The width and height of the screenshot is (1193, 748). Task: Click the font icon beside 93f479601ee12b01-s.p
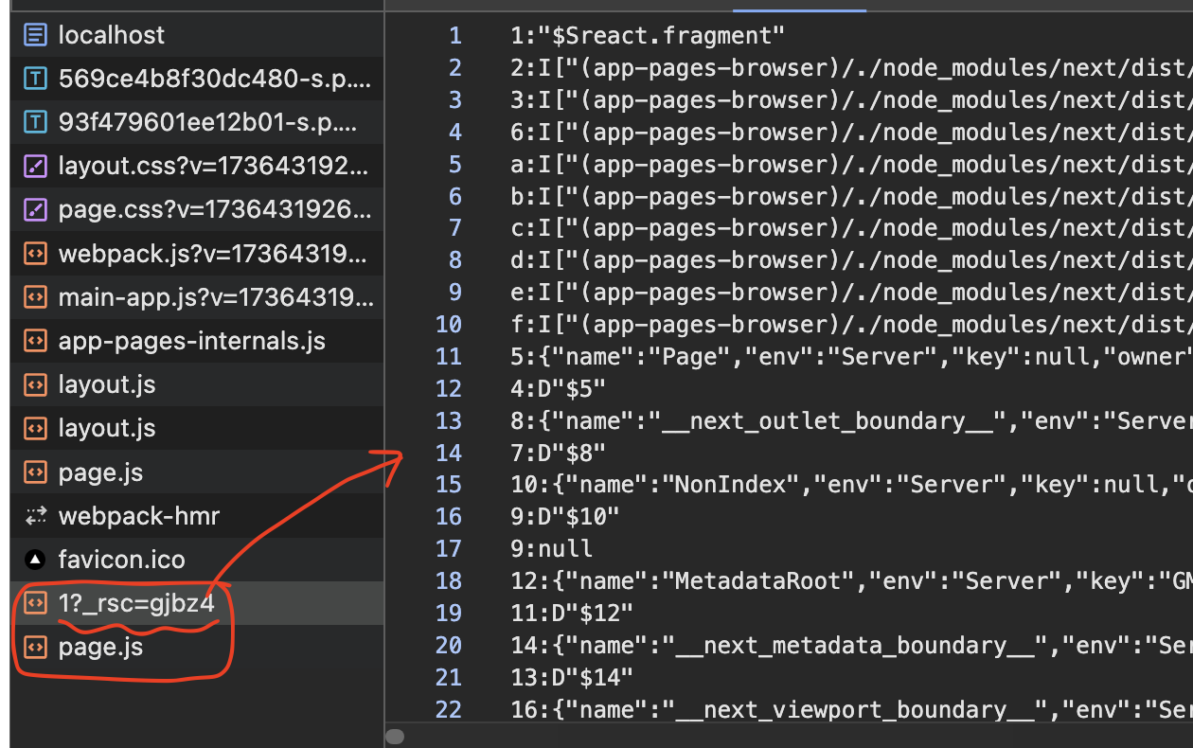coord(35,123)
